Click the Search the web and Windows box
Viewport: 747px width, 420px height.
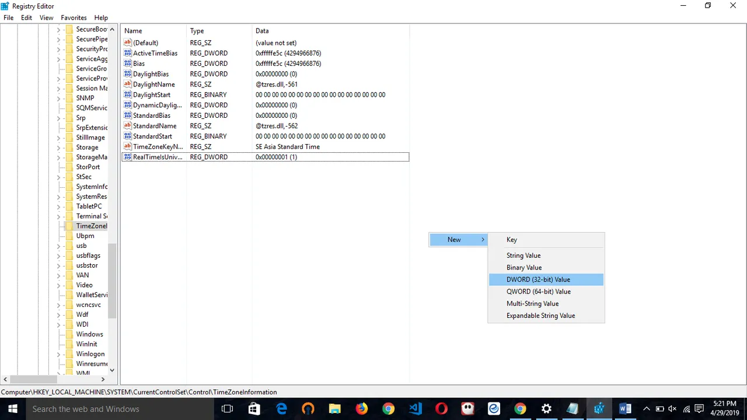coord(118,409)
